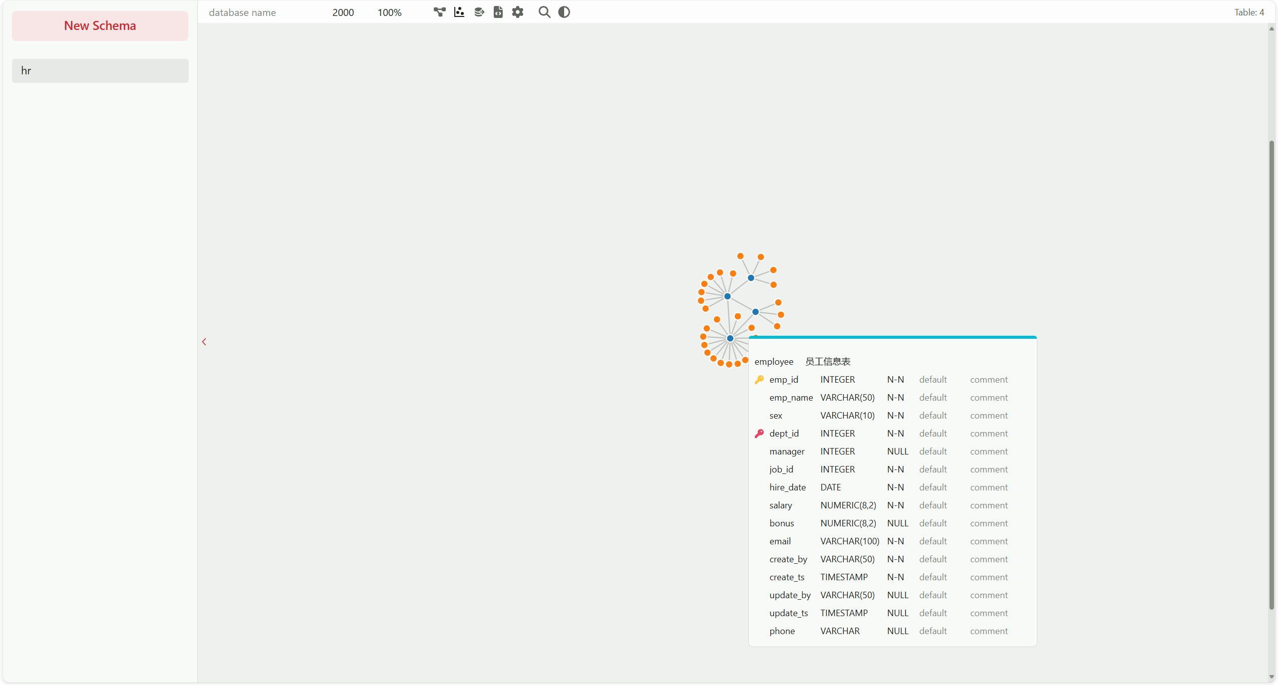
Task: Open data type VARCHAR(100) of email column
Action: [x=849, y=541]
